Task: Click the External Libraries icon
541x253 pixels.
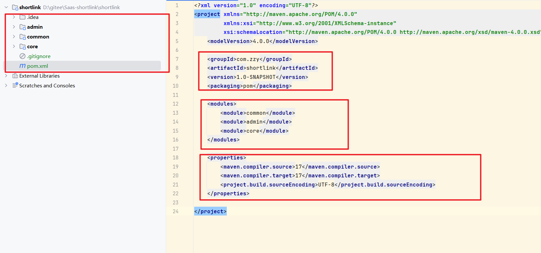Action: click(15, 76)
